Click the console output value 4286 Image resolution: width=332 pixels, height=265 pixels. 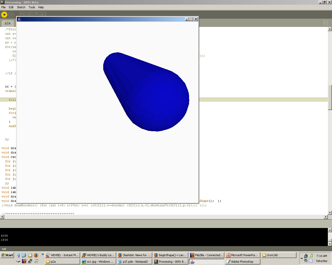click(x=4, y=236)
